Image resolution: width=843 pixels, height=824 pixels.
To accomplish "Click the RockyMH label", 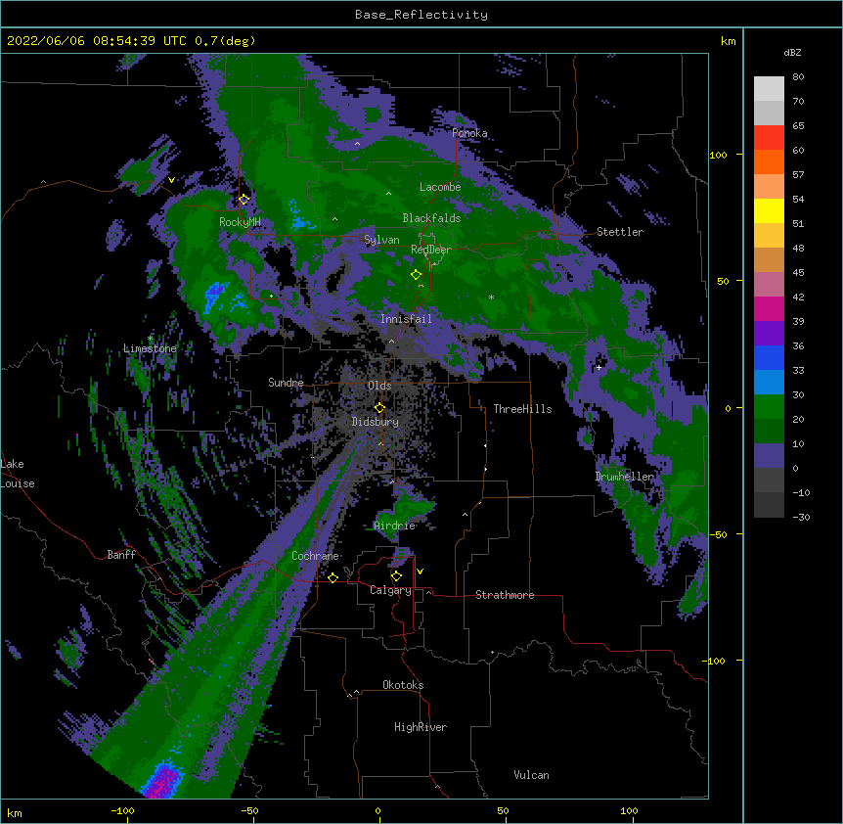I will (240, 222).
